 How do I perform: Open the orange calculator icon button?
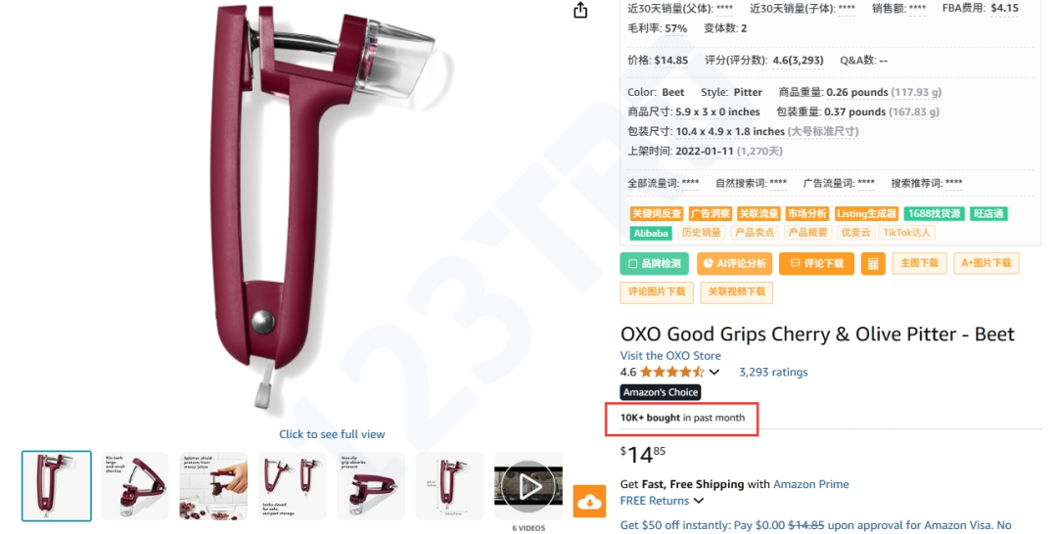873,264
